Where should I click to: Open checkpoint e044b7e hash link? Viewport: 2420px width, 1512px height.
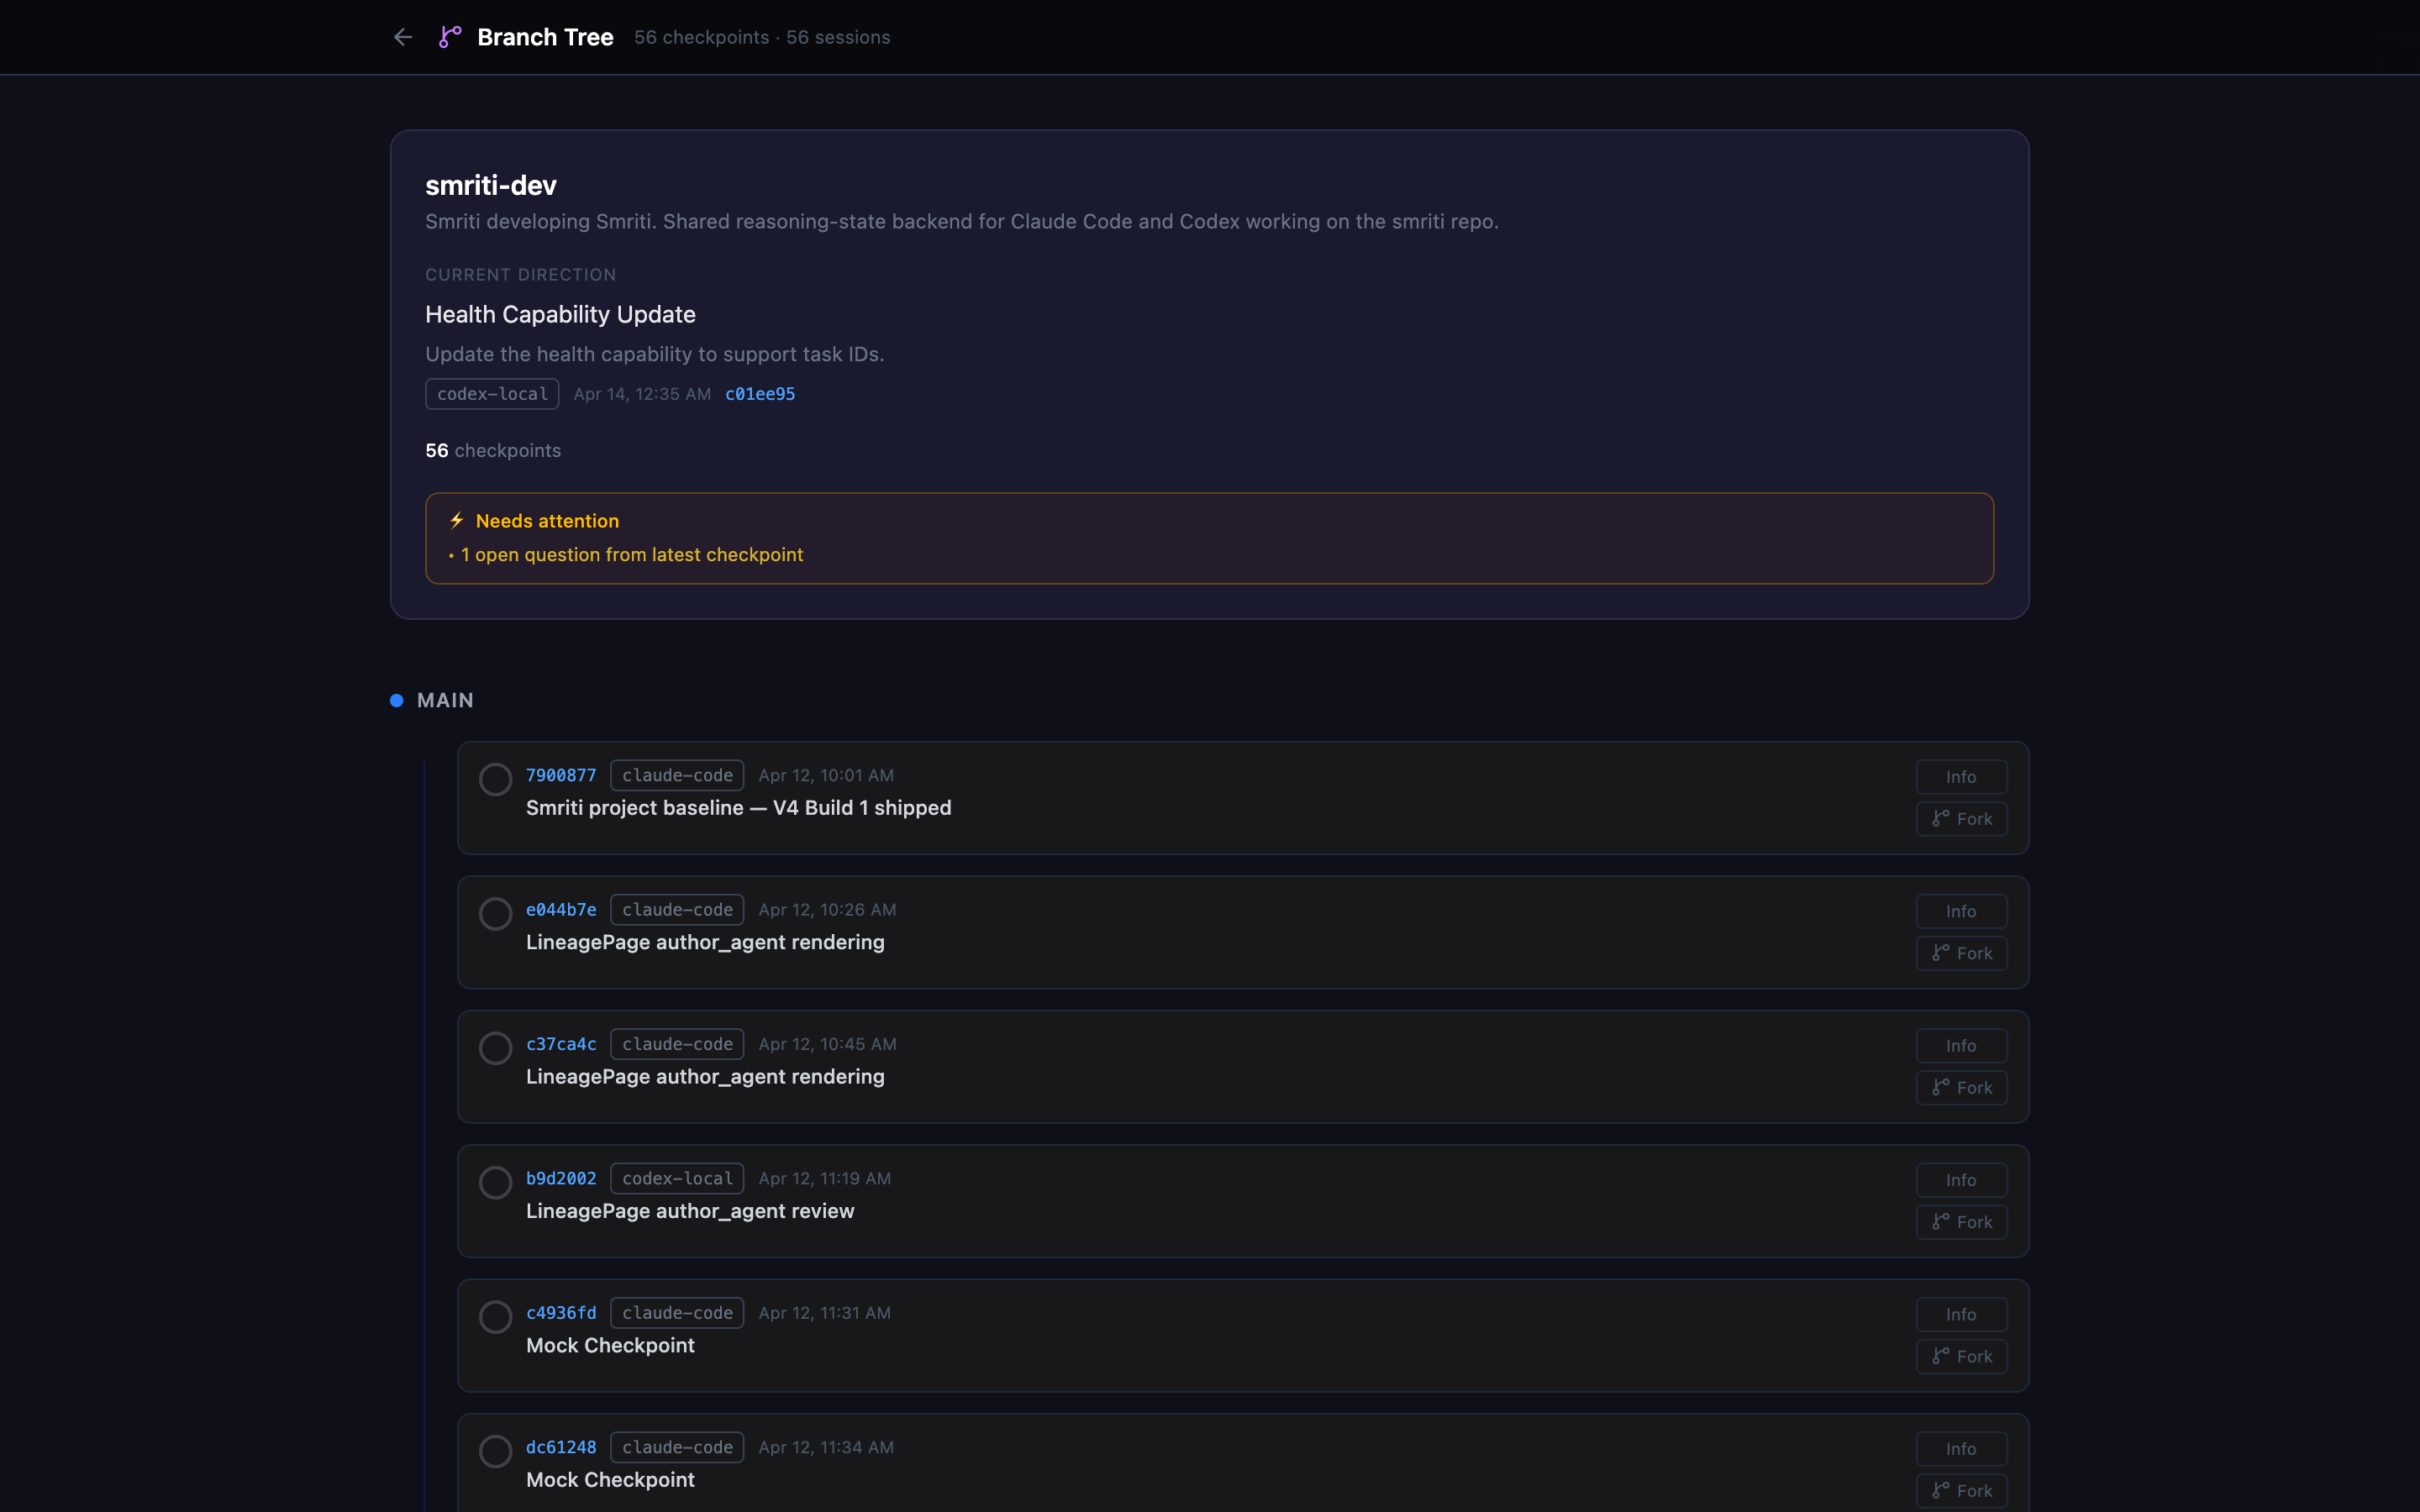(x=561, y=910)
